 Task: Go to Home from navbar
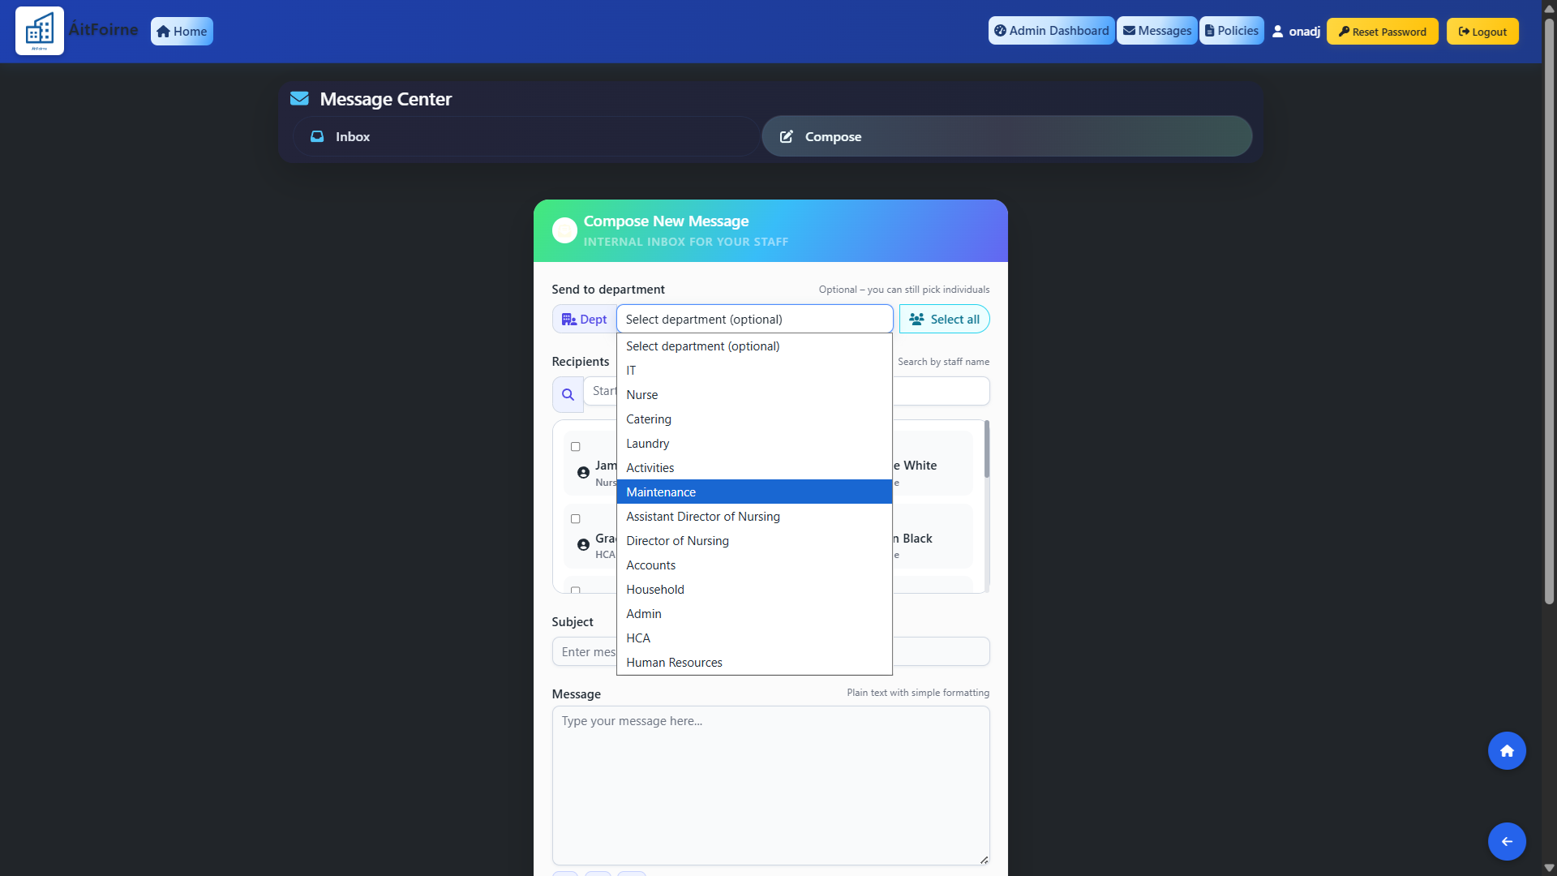point(182,32)
